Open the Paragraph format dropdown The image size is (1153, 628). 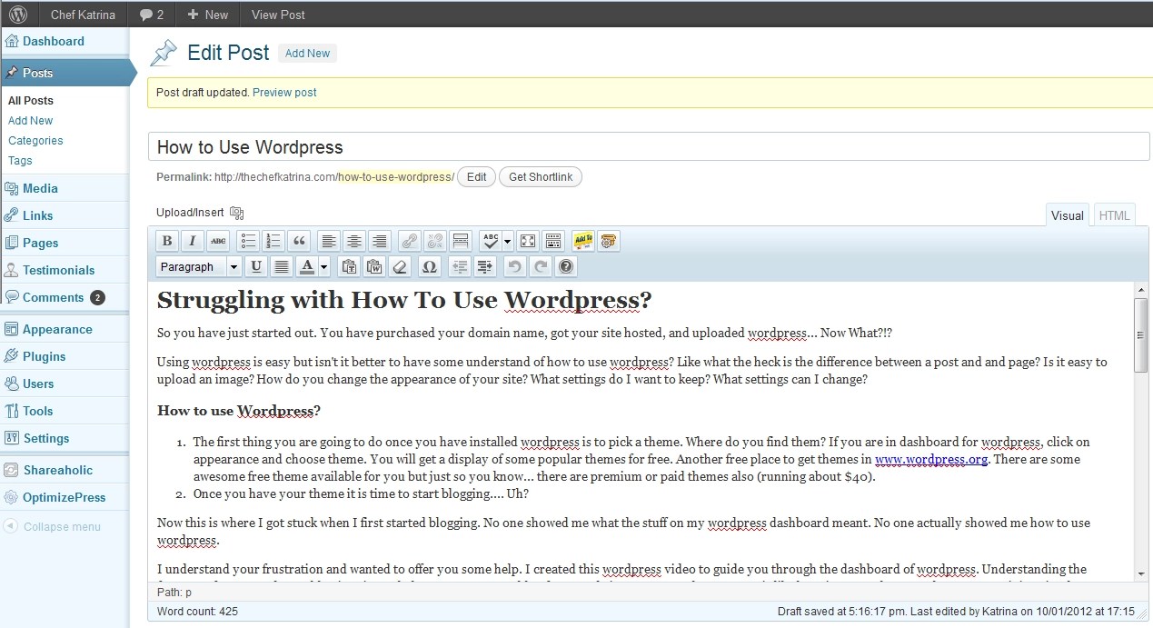(199, 266)
